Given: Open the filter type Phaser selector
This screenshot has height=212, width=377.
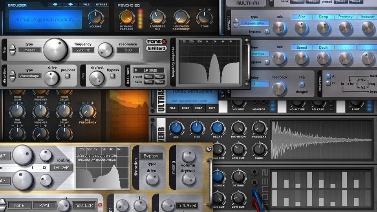Looking at the screenshot, I should 29,50.
